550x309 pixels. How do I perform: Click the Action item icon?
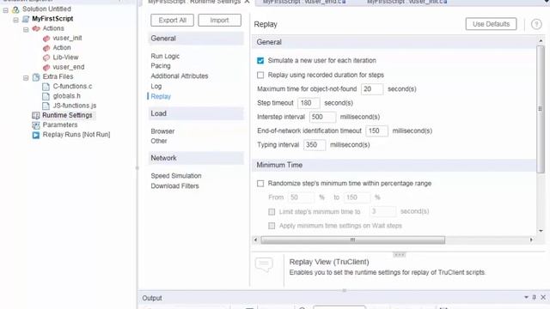click(x=46, y=48)
